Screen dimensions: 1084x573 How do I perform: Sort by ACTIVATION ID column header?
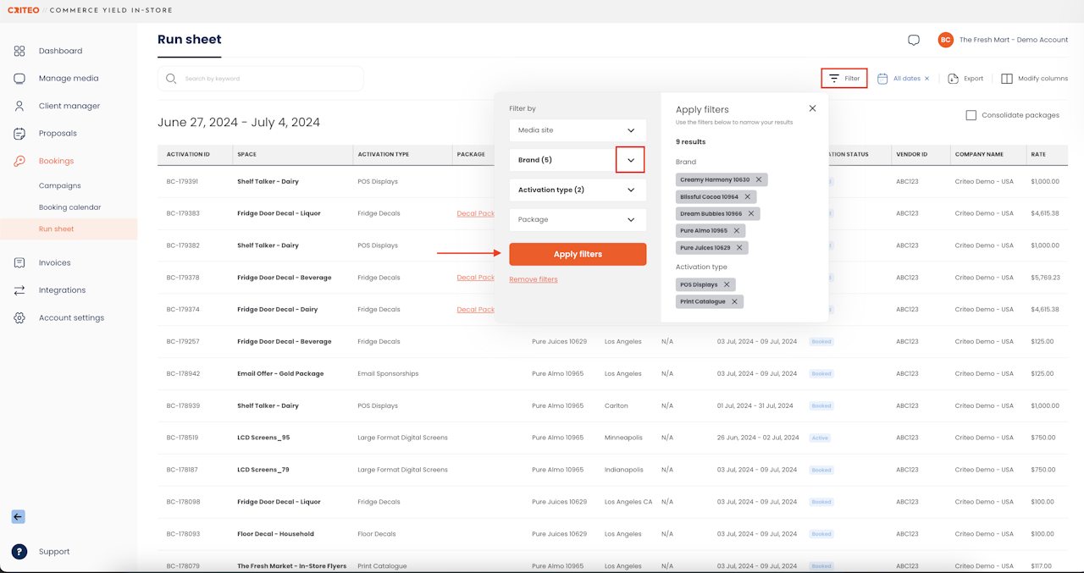point(188,155)
